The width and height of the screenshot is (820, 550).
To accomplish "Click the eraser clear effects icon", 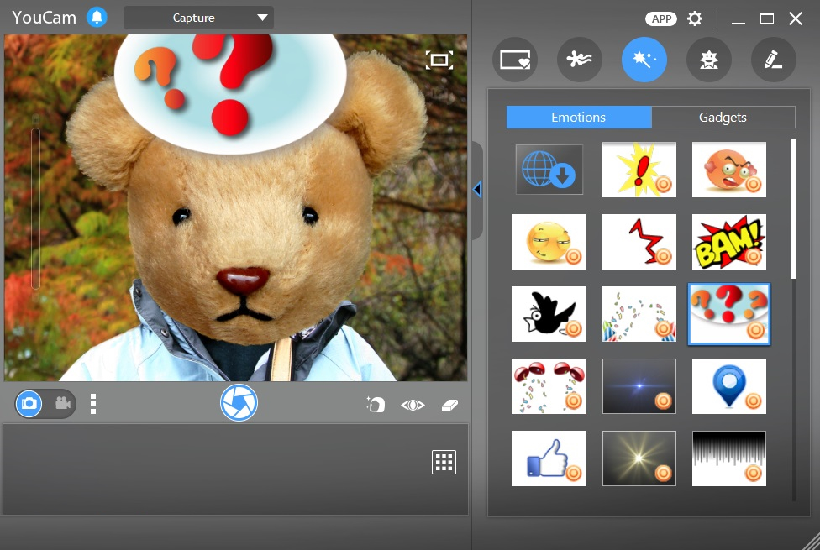I will (x=449, y=405).
